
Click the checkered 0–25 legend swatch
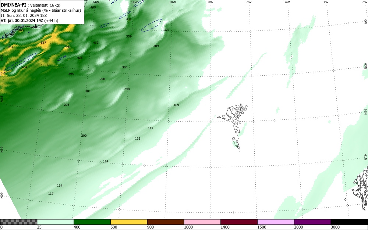point(18,222)
